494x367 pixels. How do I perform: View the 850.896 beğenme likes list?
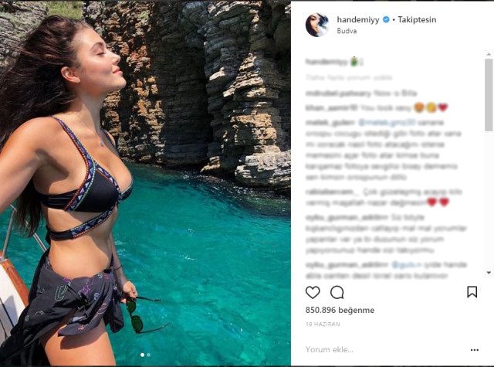[340, 310]
